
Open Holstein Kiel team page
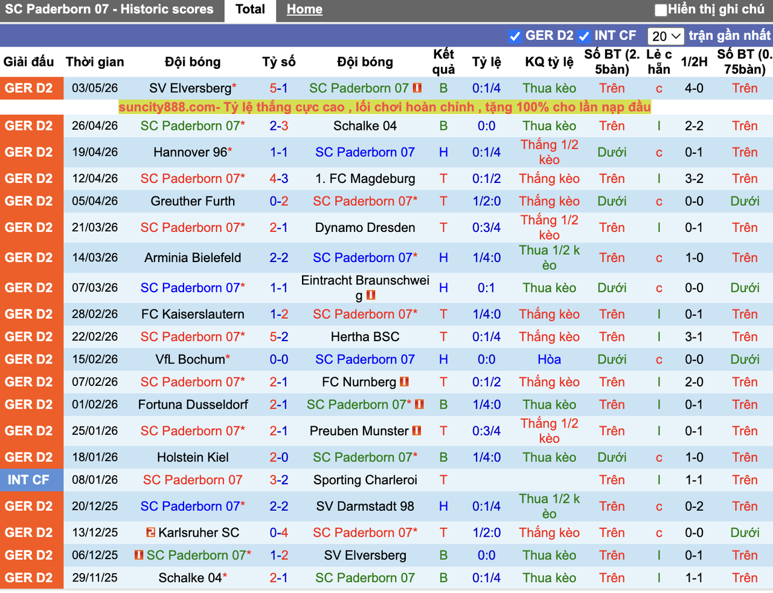coord(193,457)
